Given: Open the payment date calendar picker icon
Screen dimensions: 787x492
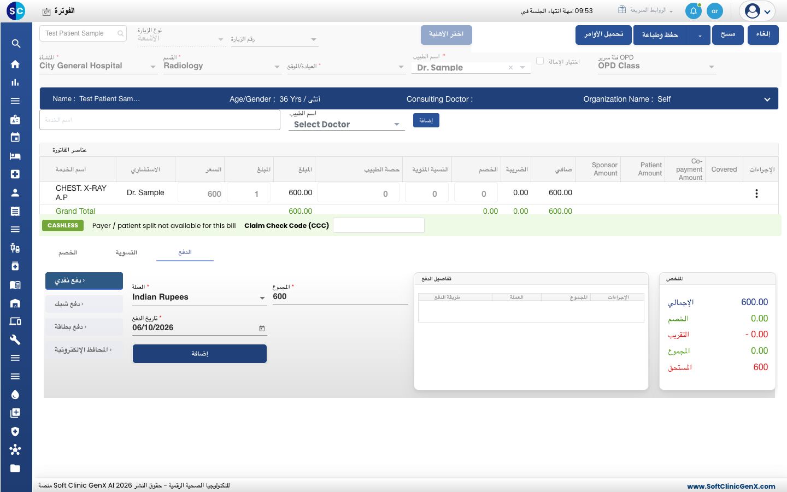Looking at the screenshot, I should pyautogui.click(x=262, y=328).
